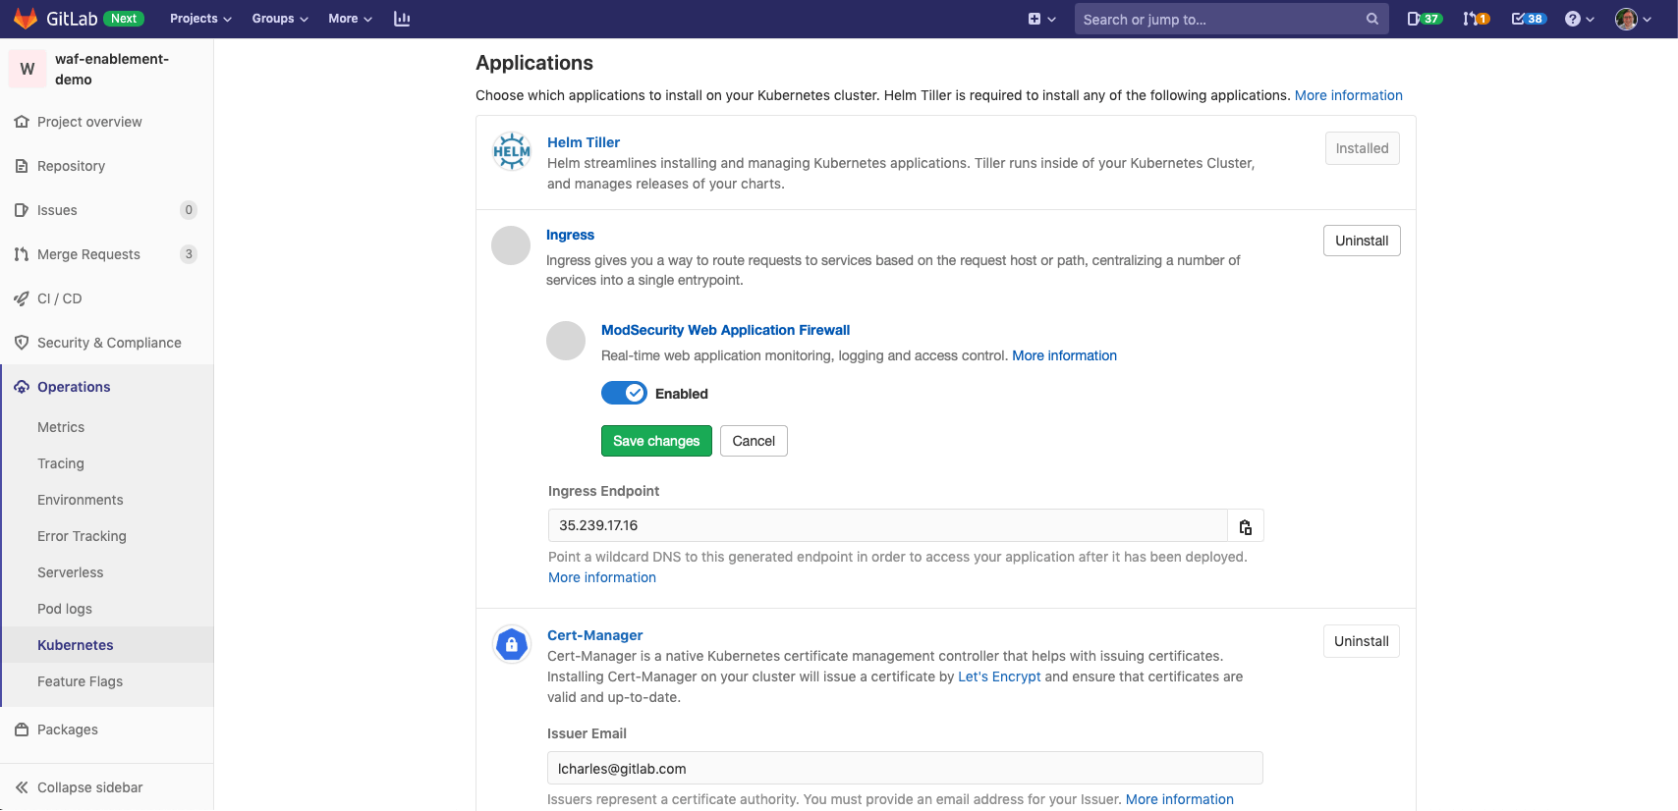
Task: Click the Collapse sidebar double-chevron icon
Action: [x=22, y=787]
